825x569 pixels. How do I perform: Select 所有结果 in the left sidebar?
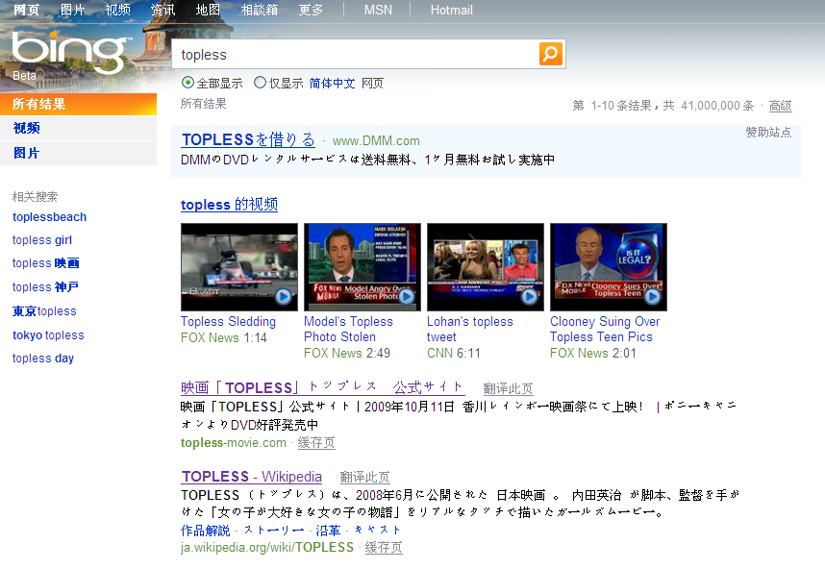pyautogui.click(x=79, y=104)
